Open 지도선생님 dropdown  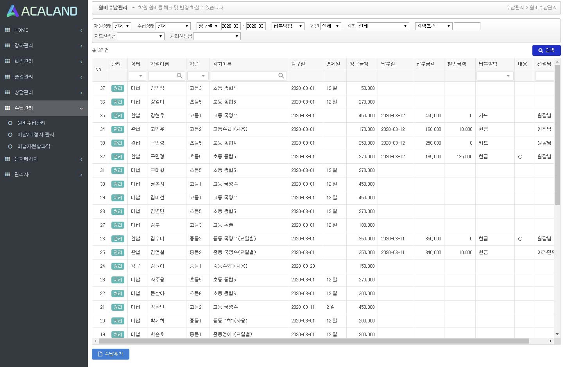(x=141, y=36)
